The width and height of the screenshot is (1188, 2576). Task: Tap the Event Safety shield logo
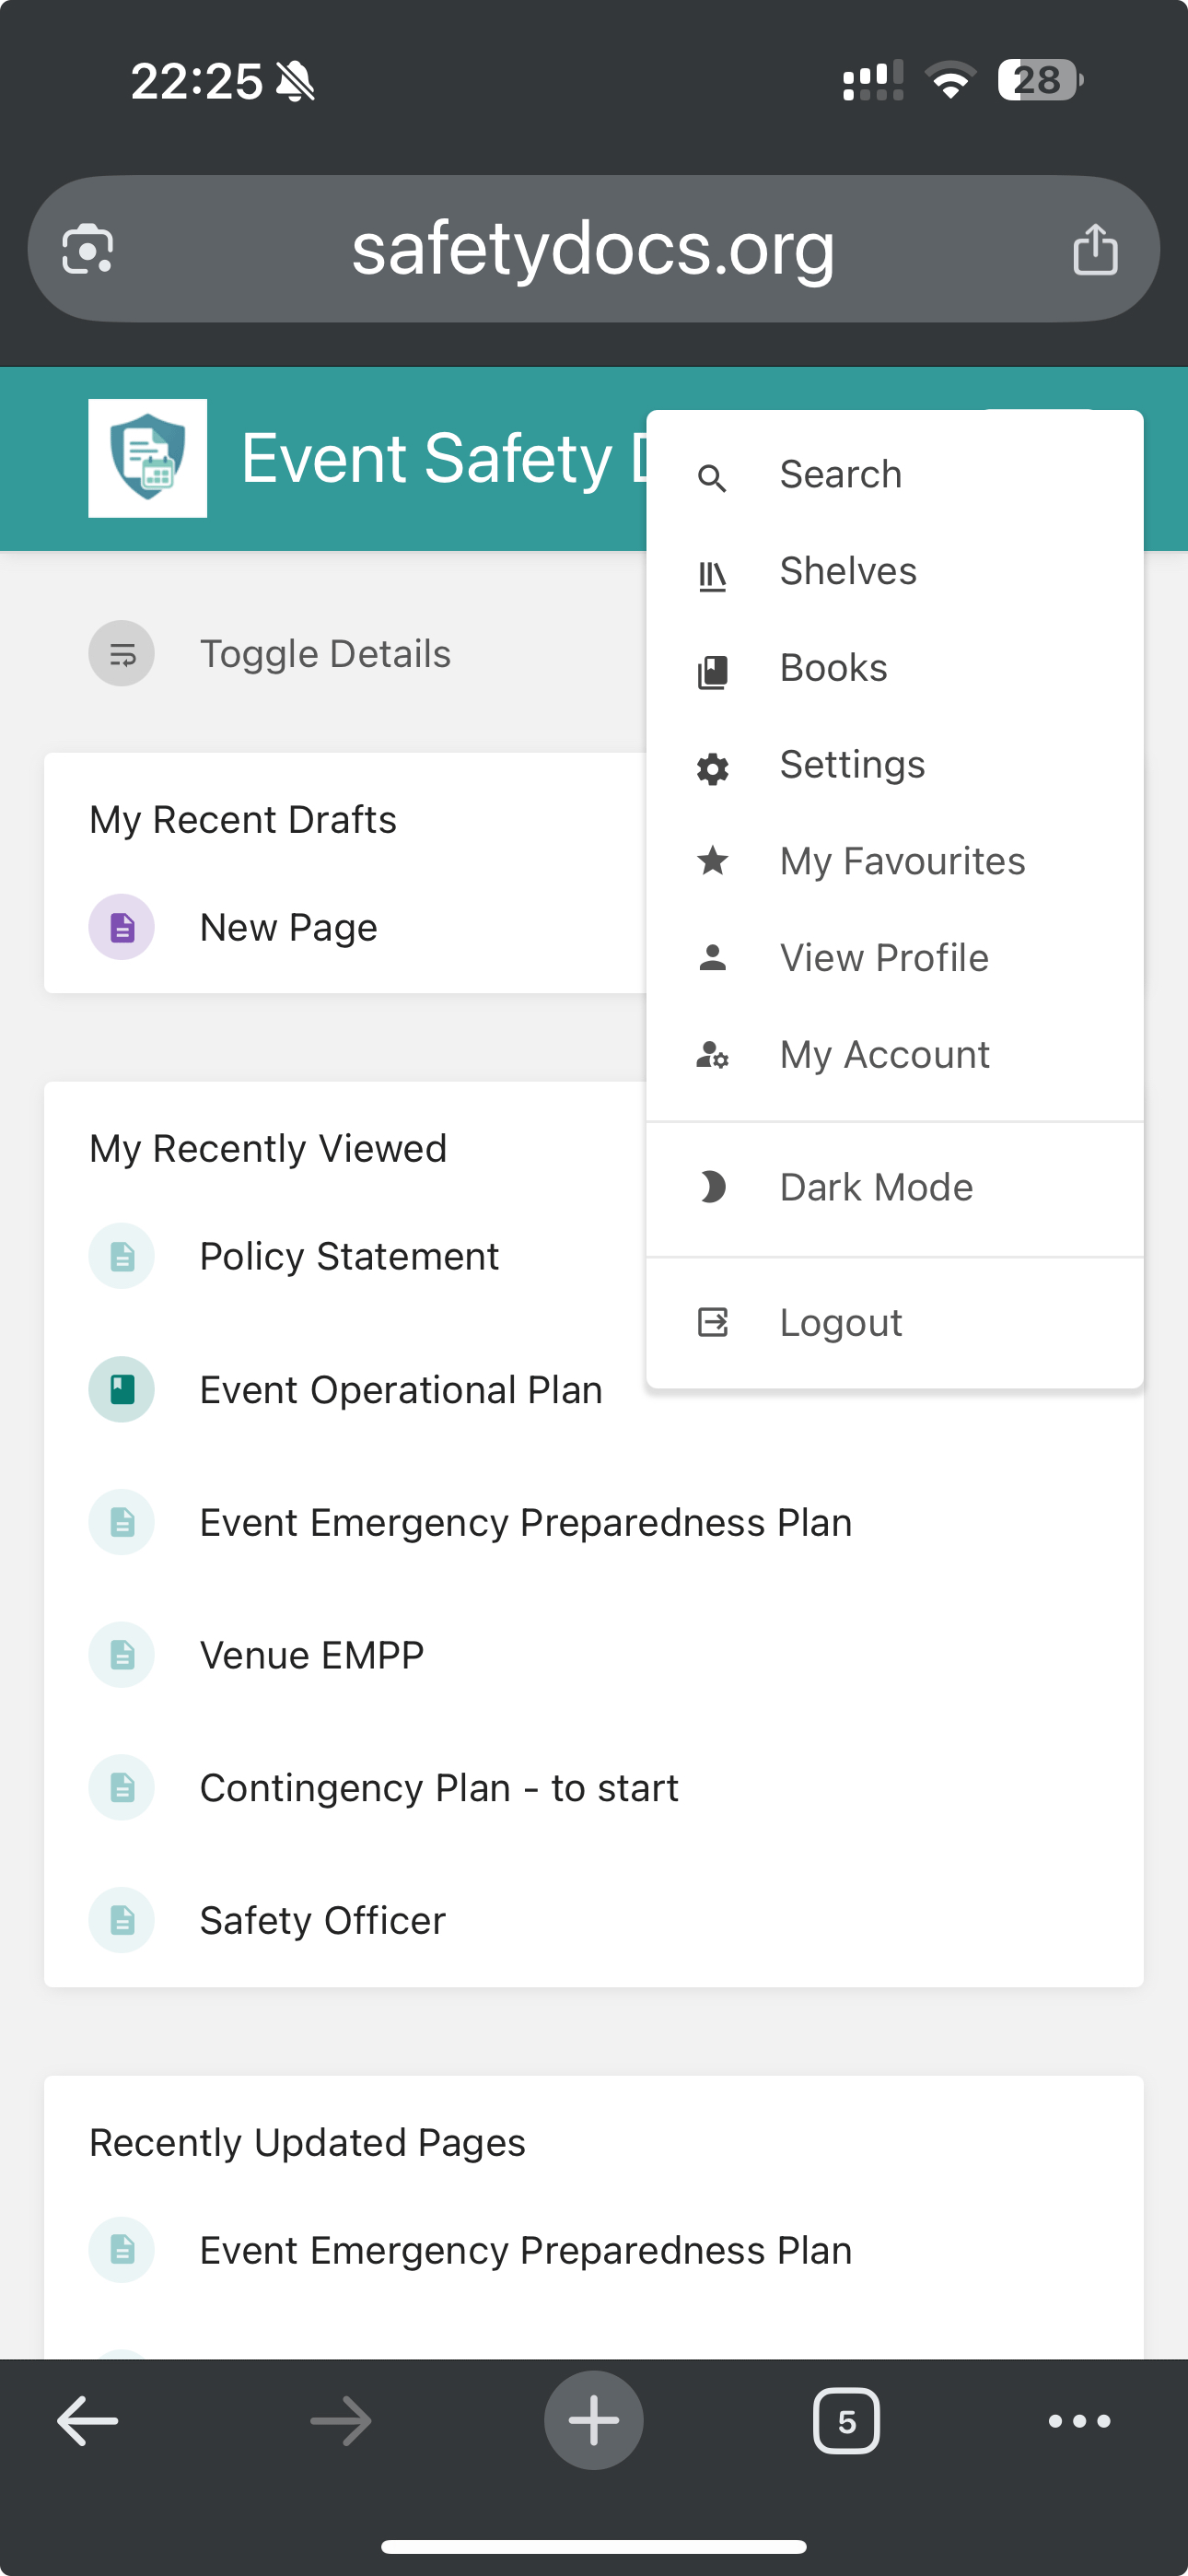(148, 458)
